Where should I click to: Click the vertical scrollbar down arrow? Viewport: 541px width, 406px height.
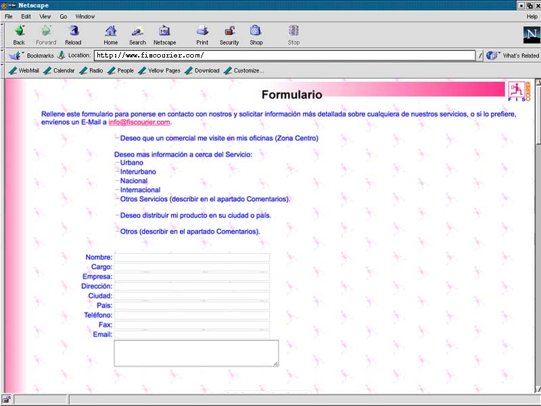tap(538, 390)
